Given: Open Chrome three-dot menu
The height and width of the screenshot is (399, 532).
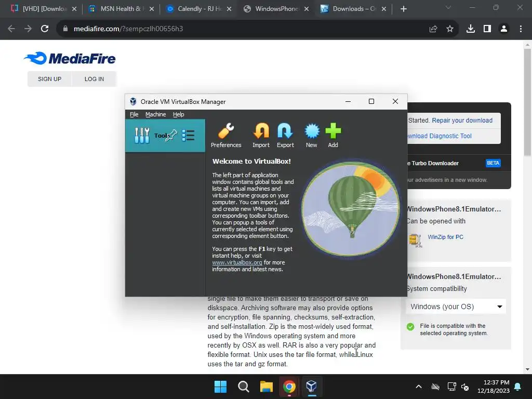Looking at the screenshot, I should [x=521, y=29].
